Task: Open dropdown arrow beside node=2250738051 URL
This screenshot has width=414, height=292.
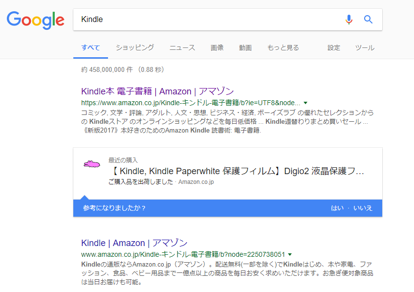Action: point(290,254)
